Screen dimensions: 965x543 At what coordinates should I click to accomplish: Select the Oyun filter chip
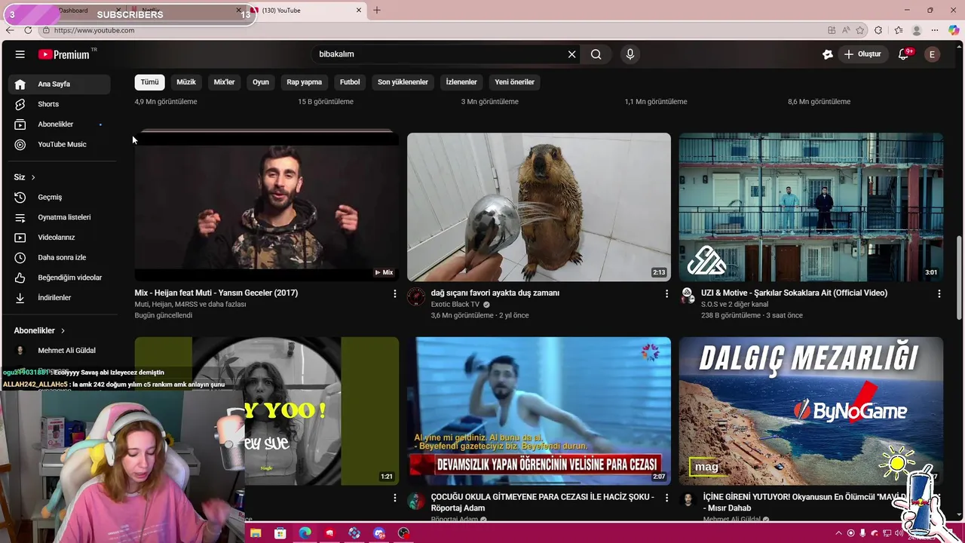point(261,82)
